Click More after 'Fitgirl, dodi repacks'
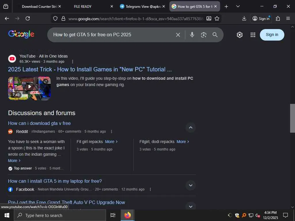 click(183, 142)
